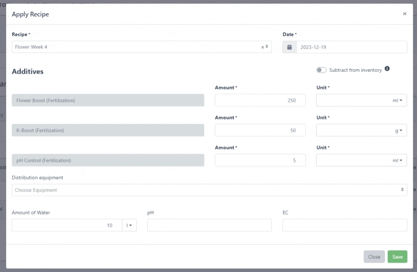Edit the pH Control amount field
This screenshot has width=417, height=272.
pos(260,160)
